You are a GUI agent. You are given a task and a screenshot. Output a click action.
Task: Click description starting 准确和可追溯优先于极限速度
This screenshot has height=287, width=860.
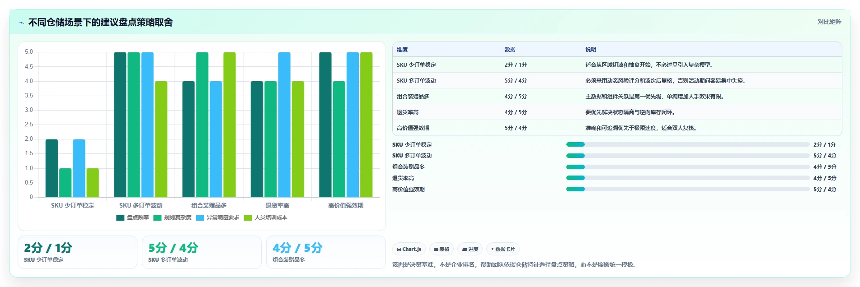coord(642,128)
